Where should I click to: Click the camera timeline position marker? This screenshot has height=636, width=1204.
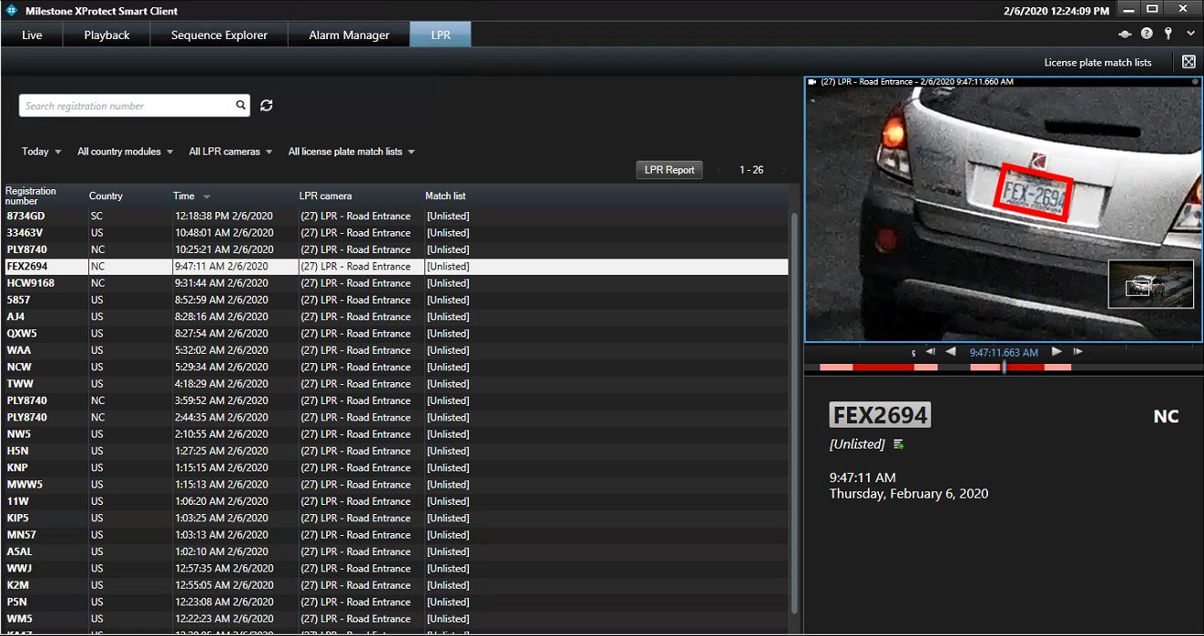tap(1004, 367)
